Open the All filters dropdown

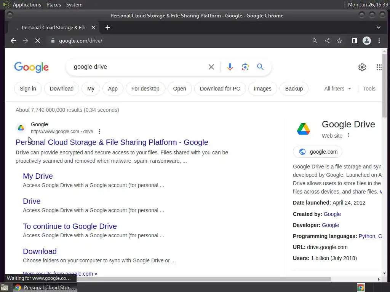click(337, 89)
